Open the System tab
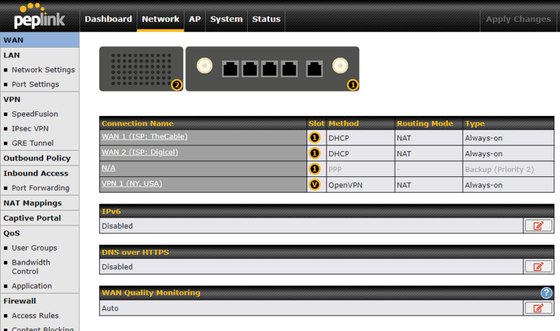This screenshot has width=560, height=331. coord(226,19)
